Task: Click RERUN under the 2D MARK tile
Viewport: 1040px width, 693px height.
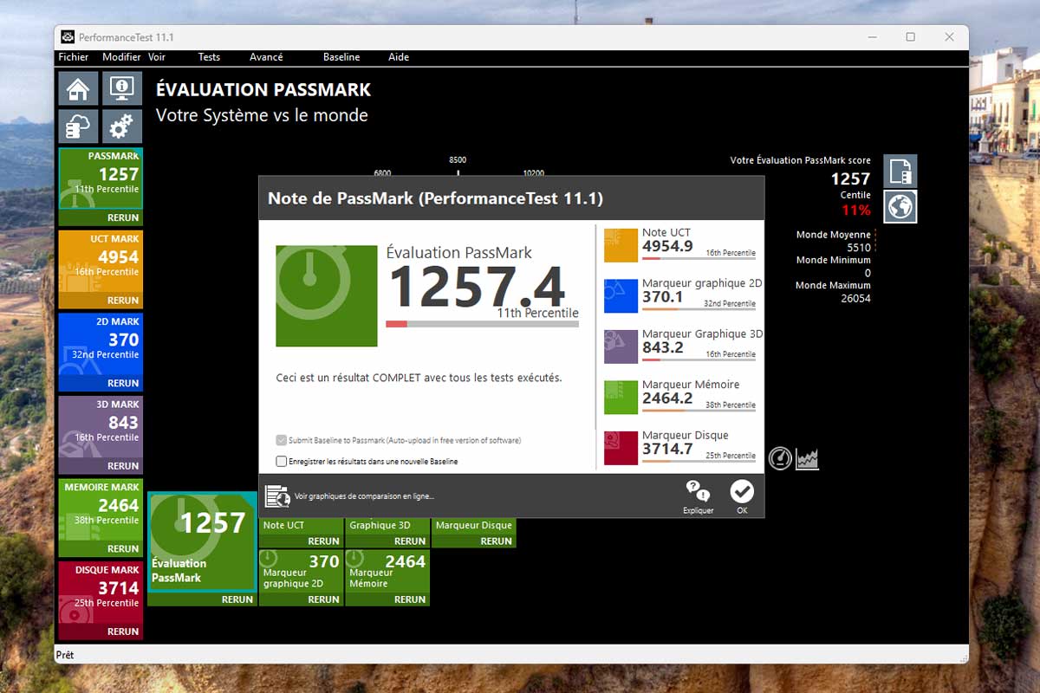Action: pos(123,383)
